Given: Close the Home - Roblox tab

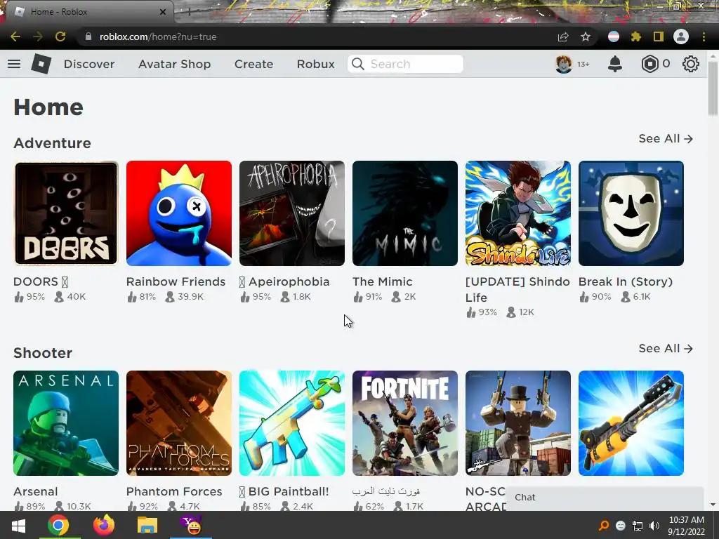Looking at the screenshot, I should [163, 12].
